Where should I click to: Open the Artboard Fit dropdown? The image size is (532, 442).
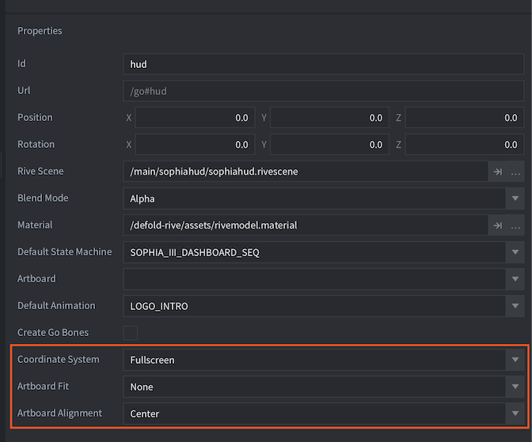pos(516,387)
